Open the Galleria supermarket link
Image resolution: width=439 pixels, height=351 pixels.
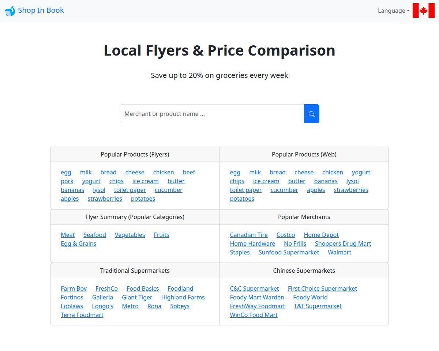pyautogui.click(x=102, y=297)
